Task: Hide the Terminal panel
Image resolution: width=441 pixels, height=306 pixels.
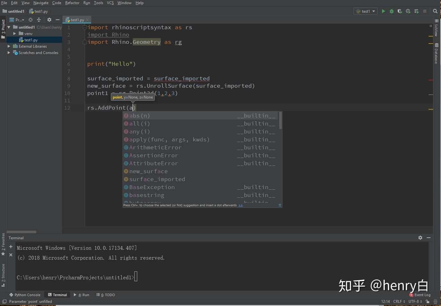Action: pyautogui.click(x=429, y=238)
